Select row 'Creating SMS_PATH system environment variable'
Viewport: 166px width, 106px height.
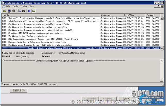[x=81, y=33]
